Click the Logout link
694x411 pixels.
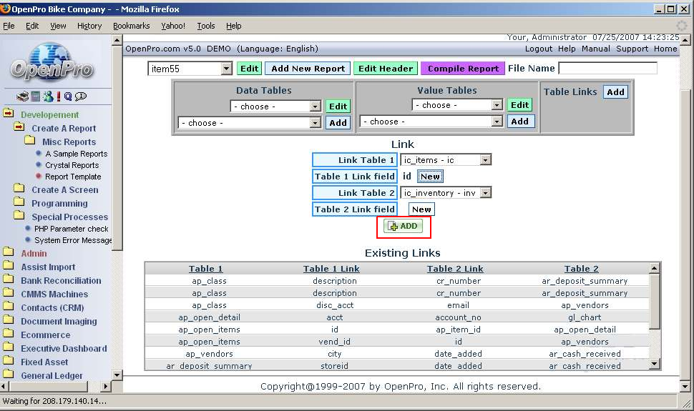coord(538,49)
